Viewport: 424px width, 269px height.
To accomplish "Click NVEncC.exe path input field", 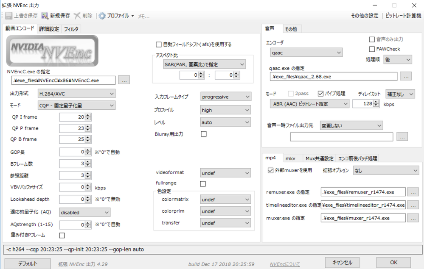I will point(64,80).
